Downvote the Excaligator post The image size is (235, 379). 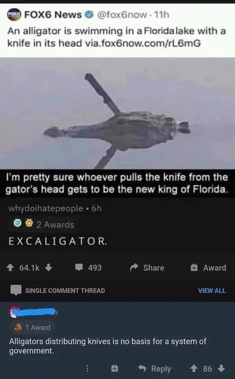click(49, 267)
